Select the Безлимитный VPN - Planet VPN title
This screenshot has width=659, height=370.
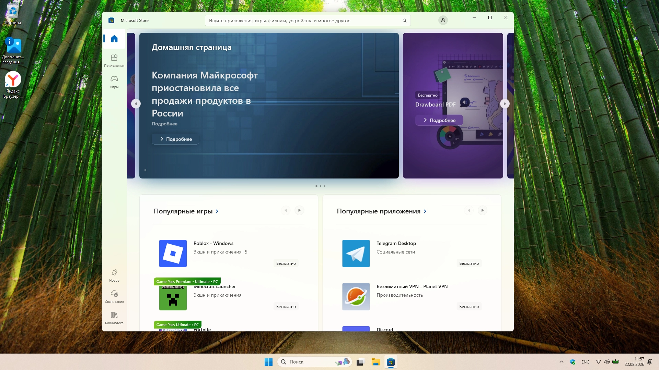click(412, 286)
